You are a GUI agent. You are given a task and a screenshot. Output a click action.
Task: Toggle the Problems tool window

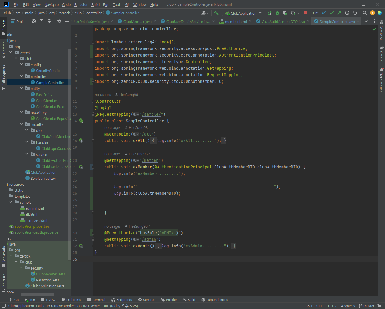71,299
